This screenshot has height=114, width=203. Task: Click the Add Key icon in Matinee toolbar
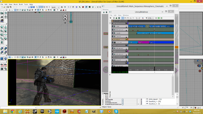[x=110, y=18]
